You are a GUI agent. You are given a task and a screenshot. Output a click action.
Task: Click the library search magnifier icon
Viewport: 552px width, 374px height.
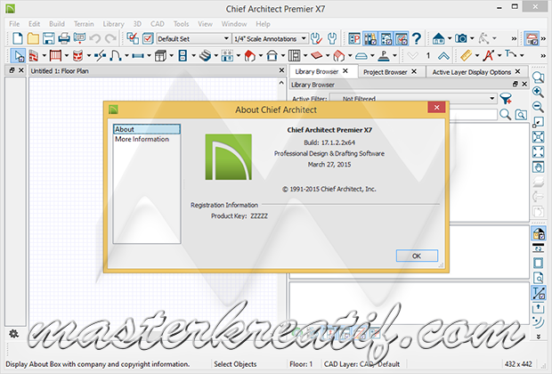click(505, 115)
